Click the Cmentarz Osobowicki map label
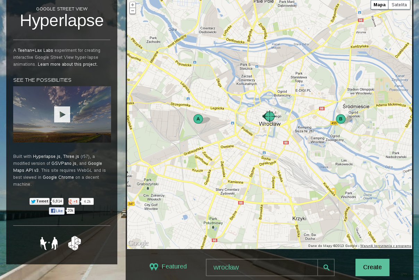419x280 pixels. click(208, 30)
